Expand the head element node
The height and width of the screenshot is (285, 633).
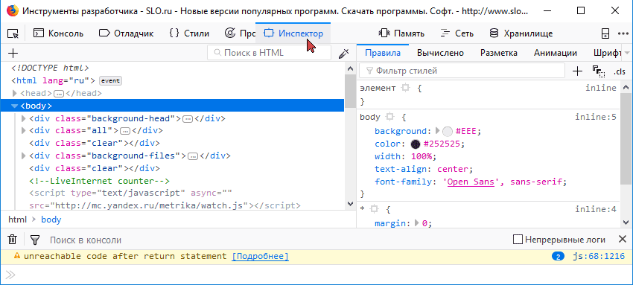(15, 93)
